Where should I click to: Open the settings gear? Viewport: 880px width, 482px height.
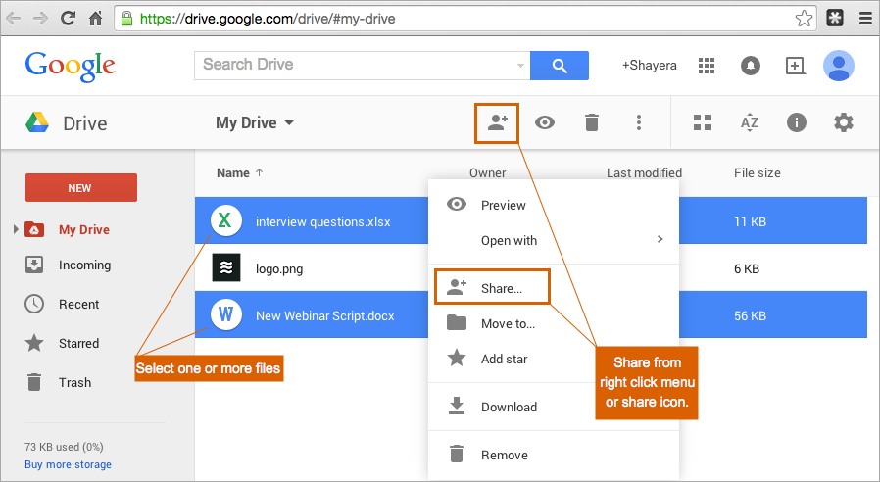(843, 122)
